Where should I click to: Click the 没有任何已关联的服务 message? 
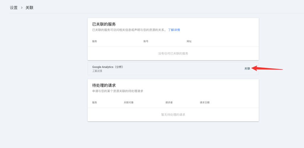(x=173, y=53)
